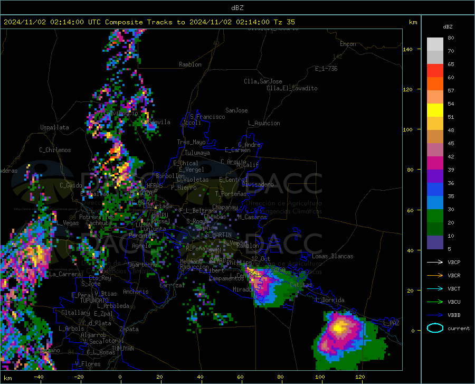The image size is (475, 384).
Task: Click the Lomas_Blancas map label
Action: tap(332, 256)
